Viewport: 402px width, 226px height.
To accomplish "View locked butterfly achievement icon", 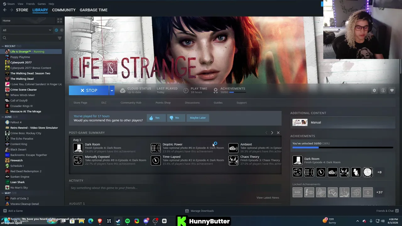I will pyautogui.click(x=321, y=192).
